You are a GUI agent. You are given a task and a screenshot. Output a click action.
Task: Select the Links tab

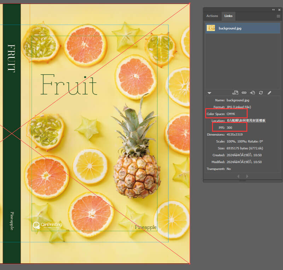(228, 16)
